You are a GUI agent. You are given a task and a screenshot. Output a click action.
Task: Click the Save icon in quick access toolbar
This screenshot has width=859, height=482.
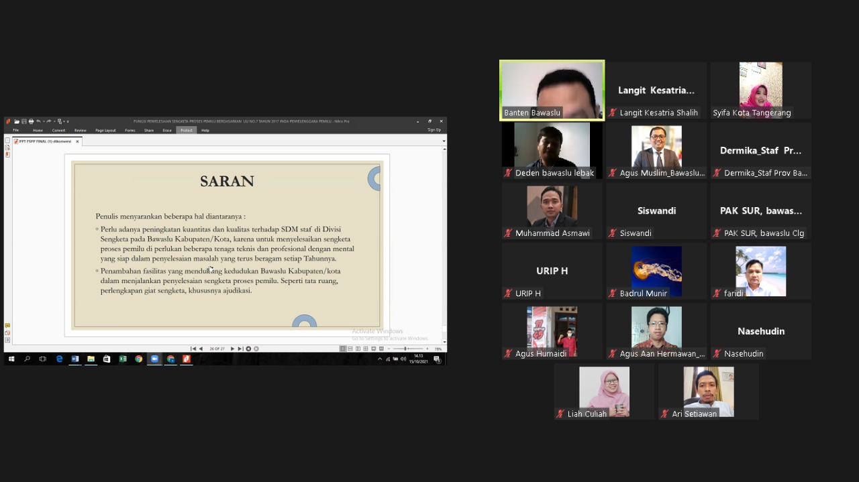[24, 121]
